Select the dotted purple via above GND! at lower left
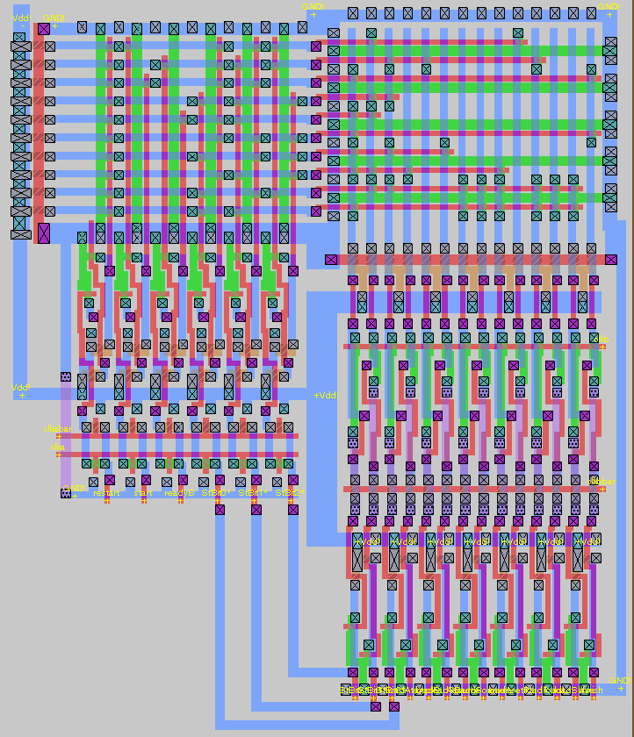The height and width of the screenshot is (737, 634). (x=66, y=376)
